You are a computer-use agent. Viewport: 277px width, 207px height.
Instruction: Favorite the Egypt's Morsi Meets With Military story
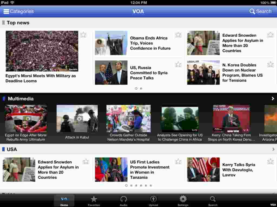[83, 35]
